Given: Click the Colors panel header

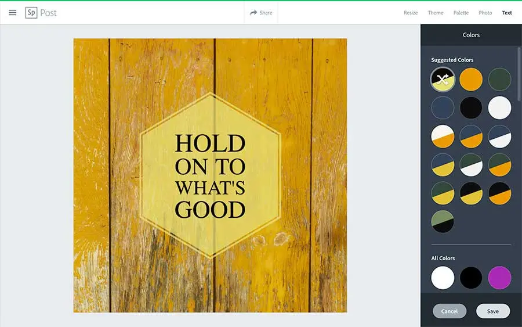Looking at the screenshot, I should click(471, 35).
